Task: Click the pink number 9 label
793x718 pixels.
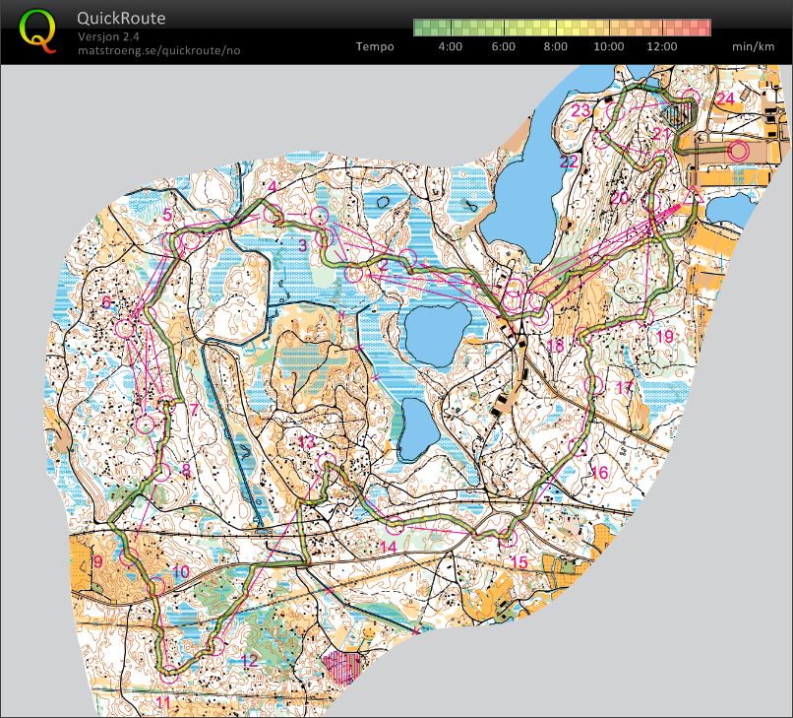Action: tap(97, 561)
